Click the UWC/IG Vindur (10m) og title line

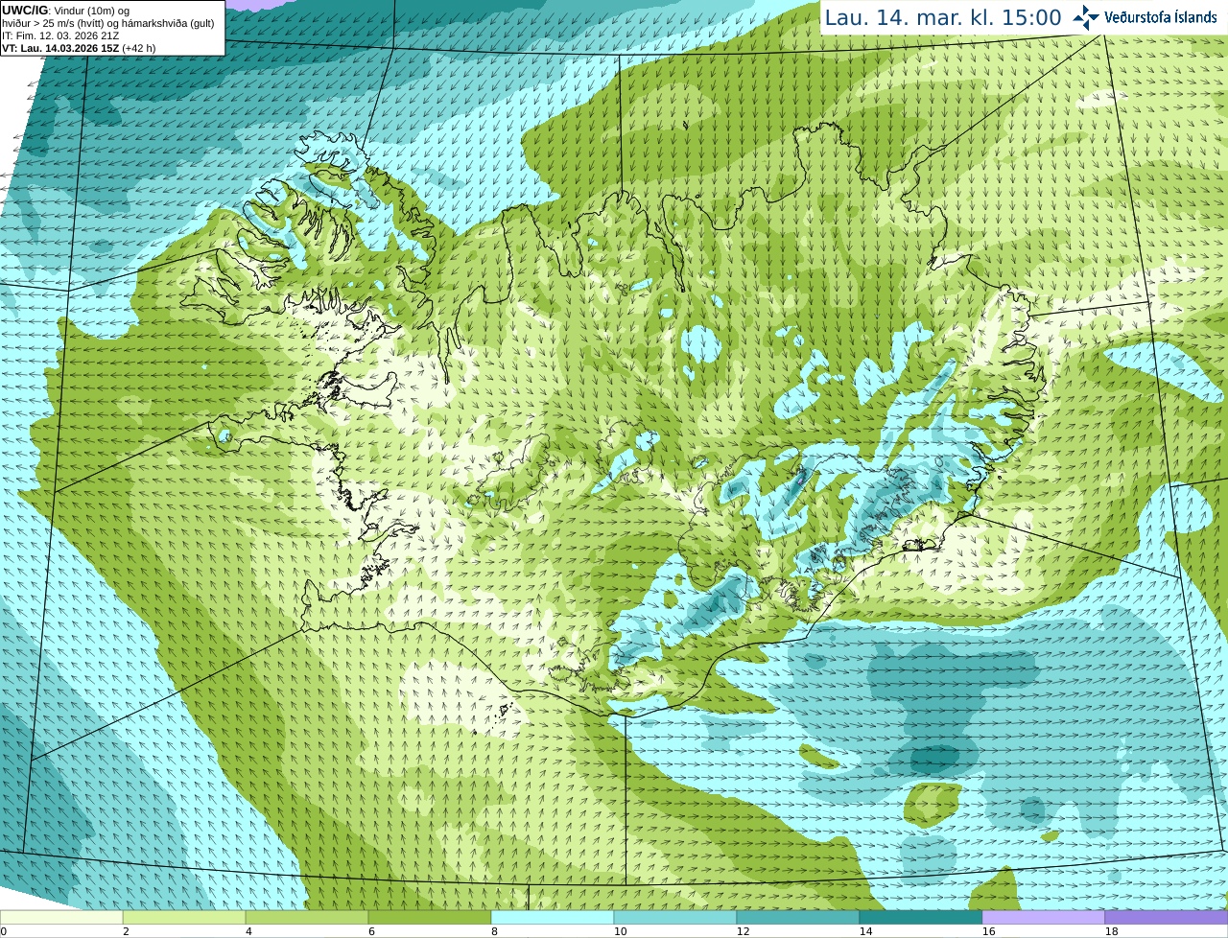[66, 11]
